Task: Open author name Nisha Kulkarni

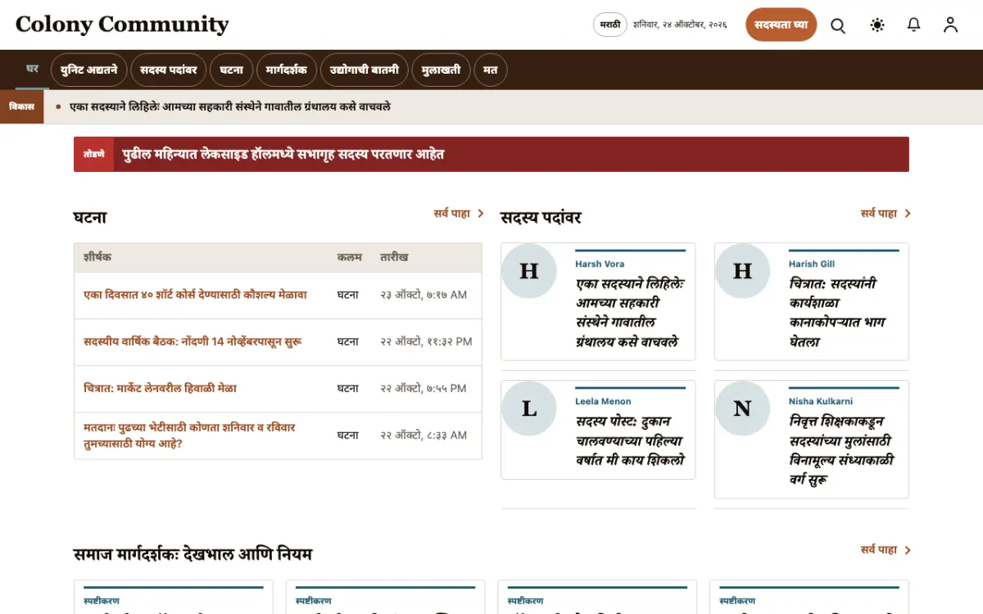Action: click(821, 402)
